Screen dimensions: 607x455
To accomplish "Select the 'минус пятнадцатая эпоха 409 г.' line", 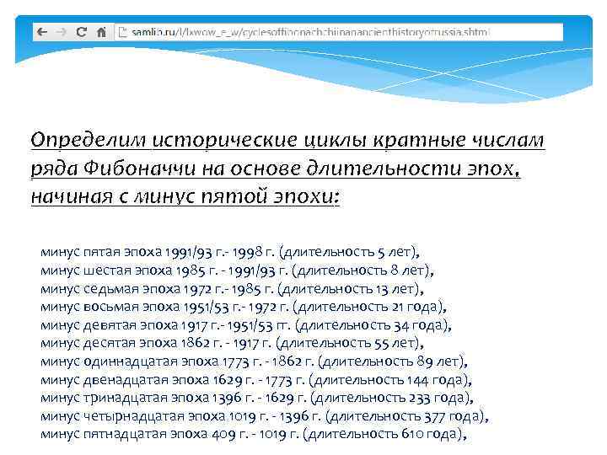I will click(254, 434).
